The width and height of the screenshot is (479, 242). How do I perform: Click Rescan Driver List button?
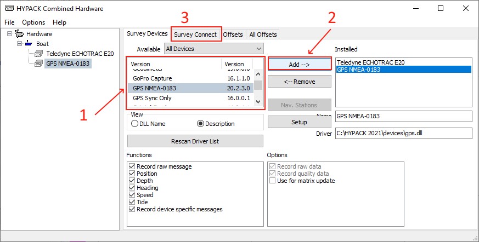(195, 141)
